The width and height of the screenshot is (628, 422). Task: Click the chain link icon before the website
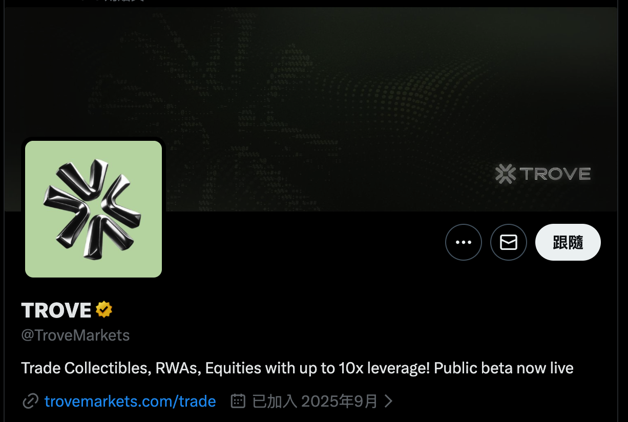tap(30, 401)
